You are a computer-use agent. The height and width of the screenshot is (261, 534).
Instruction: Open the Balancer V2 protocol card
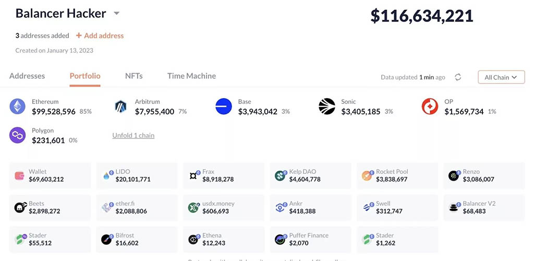coord(484,207)
